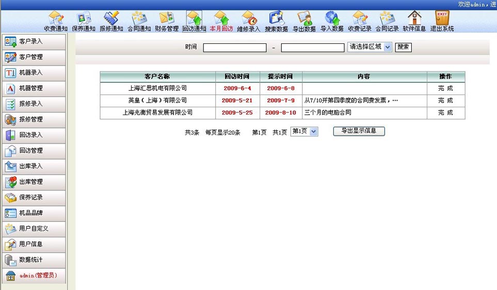This screenshot has width=497, height=290.
Task: Open 保养记录 in sidebar
Action: coord(34,197)
